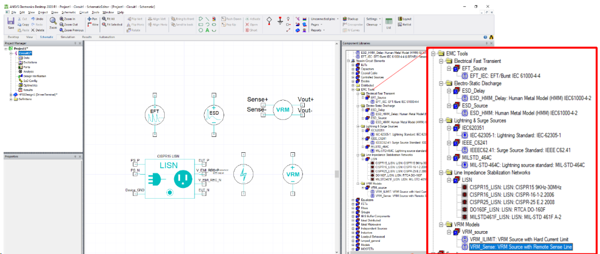Open the Layout view button
The image size is (600, 254).
[404, 19]
